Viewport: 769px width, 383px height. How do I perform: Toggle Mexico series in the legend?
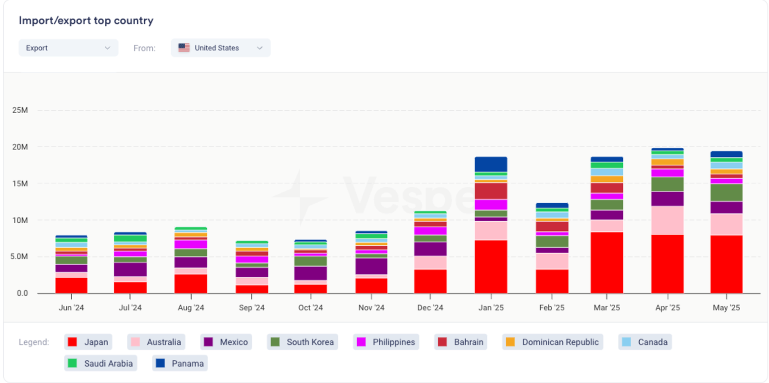click(x=226, y=342)
